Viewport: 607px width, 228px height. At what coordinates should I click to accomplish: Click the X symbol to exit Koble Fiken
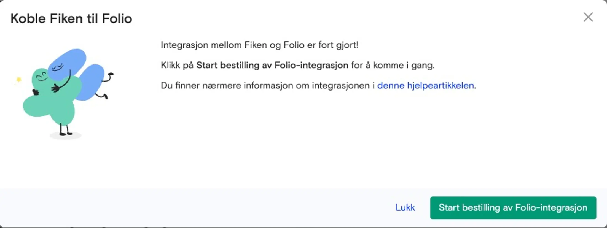tap(589, 17)
